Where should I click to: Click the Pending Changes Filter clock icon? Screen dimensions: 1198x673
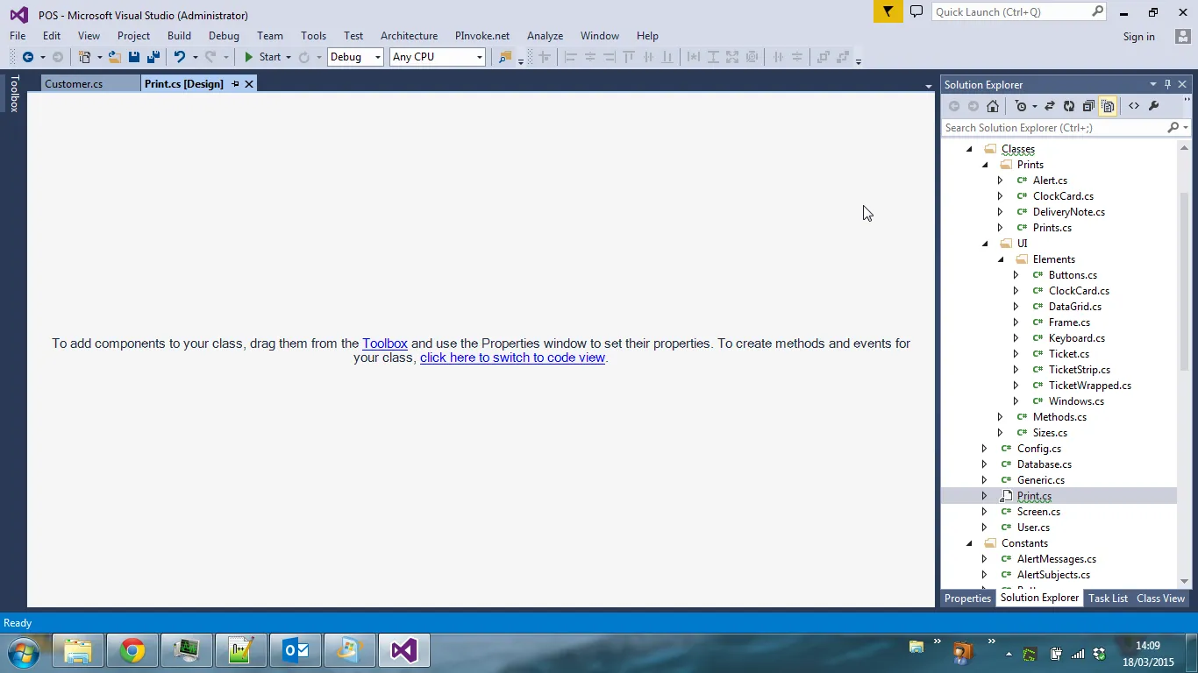(x=1020, y=106)
